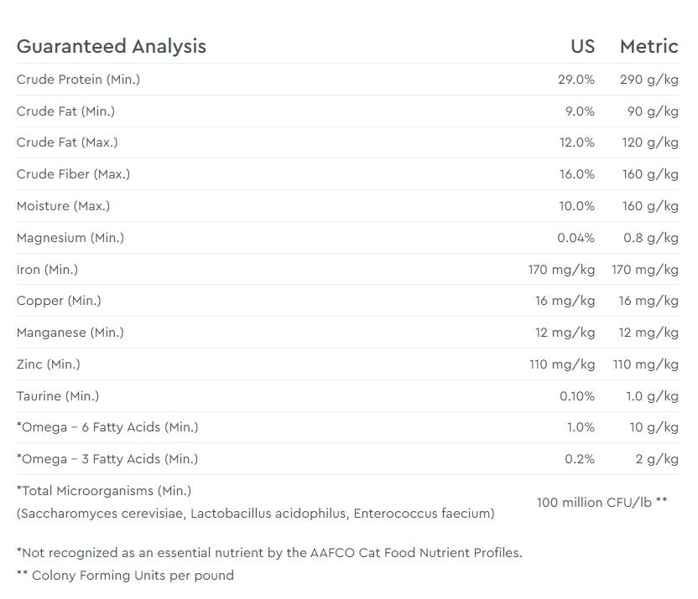Click the Crude Fat (Min.) label
This screenshot has width=698, height=599.
65,111
